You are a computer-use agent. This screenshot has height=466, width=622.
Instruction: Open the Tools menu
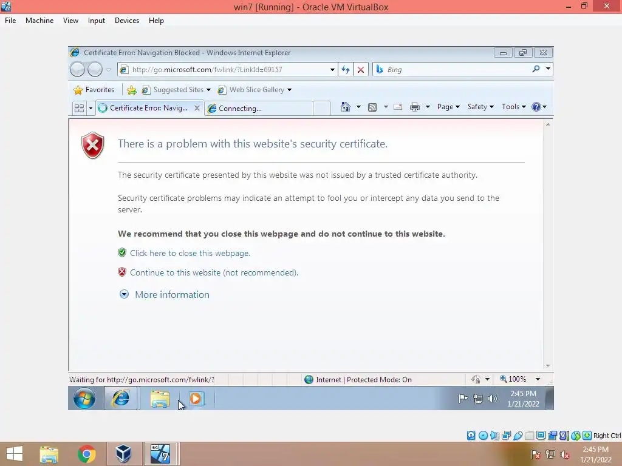(514, 107)
